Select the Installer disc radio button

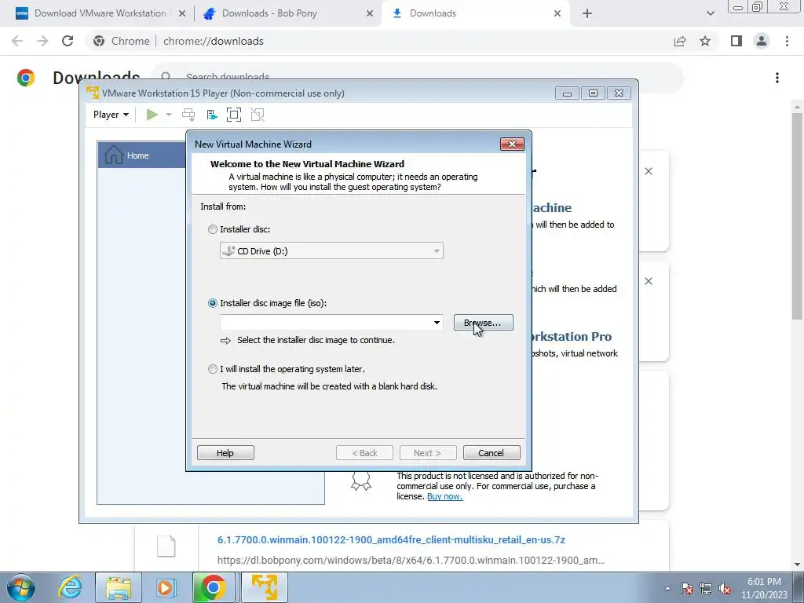pyautogui.click(x=212, y=229)
